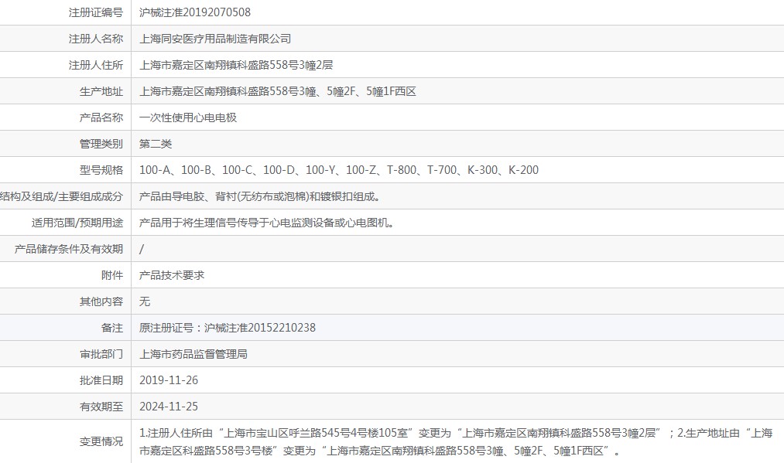Select category value 第二类
This screenshot has width=784, height=463.
[x=156, y=144]
